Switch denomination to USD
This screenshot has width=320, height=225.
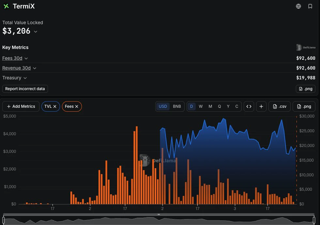(x=163, y=106)
